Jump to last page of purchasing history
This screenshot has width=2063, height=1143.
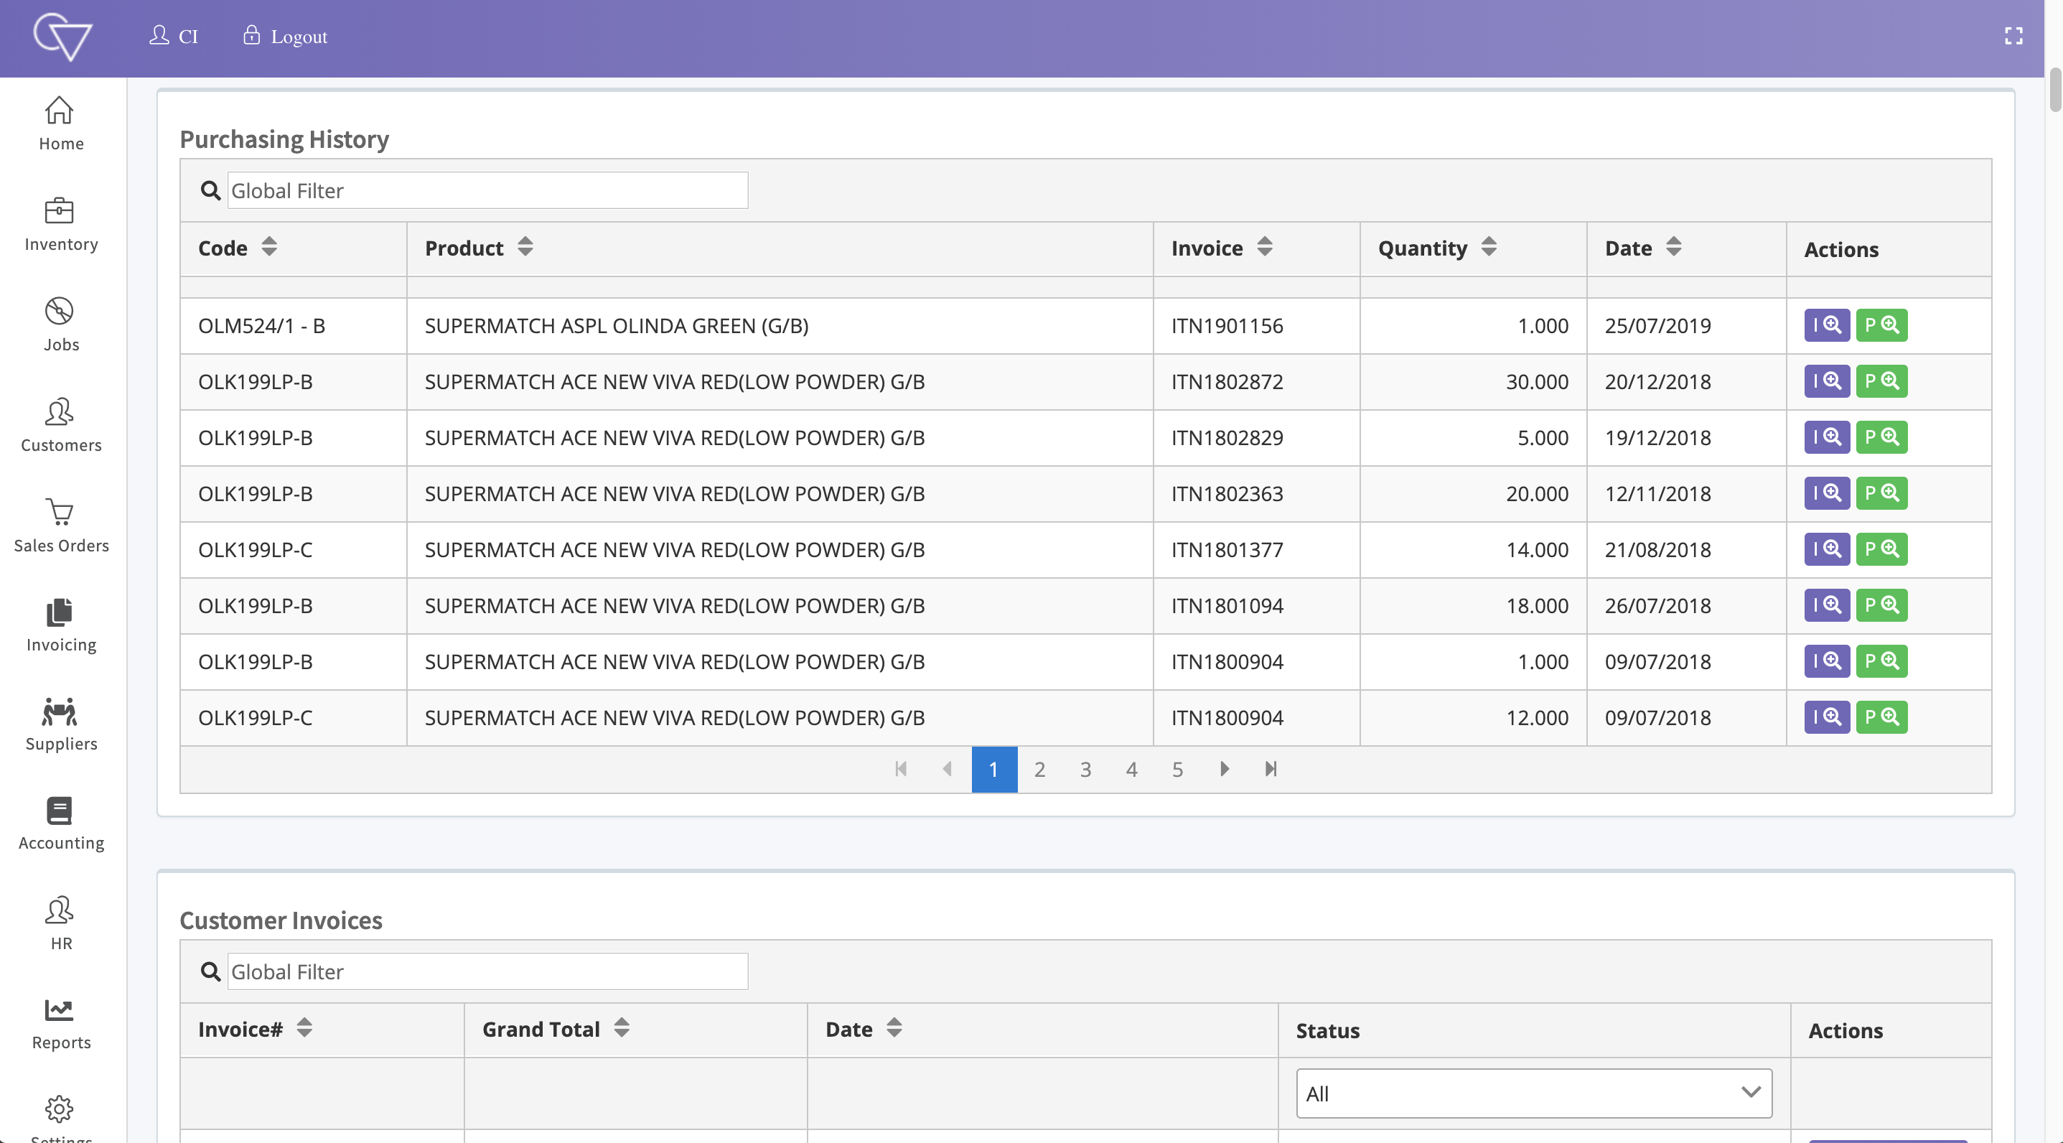pyautogui.click(x=1269, y=769)
